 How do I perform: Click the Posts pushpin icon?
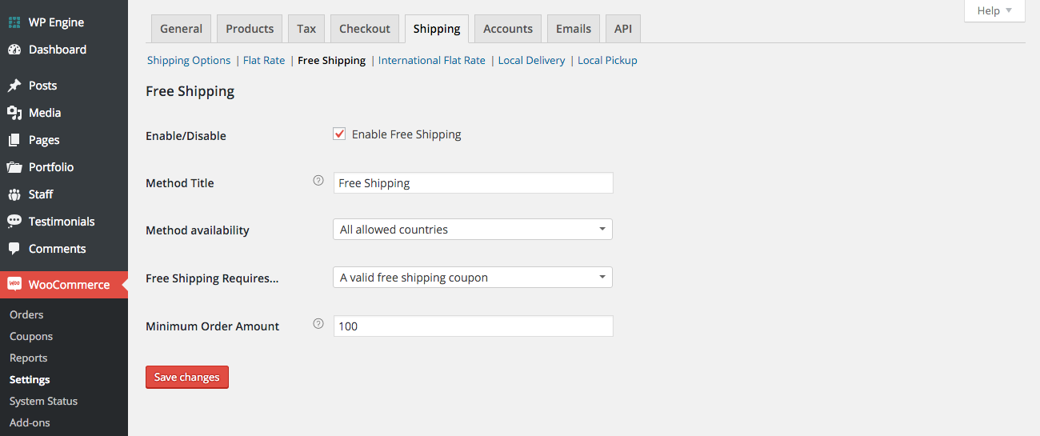[x=14, y=86]
